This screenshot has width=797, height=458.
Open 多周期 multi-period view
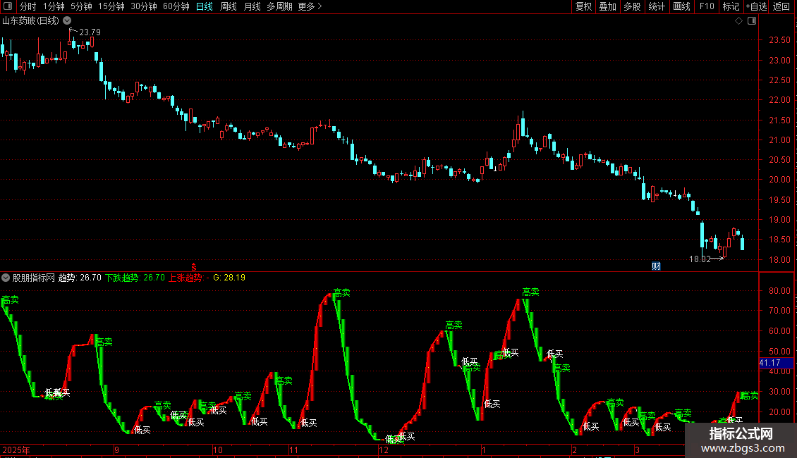[x=279, y=6]
